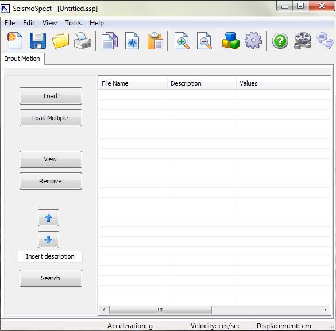Click the scrollbar left arrow
The height and width of the screenshot is (331, 336).
click(104, 310)
